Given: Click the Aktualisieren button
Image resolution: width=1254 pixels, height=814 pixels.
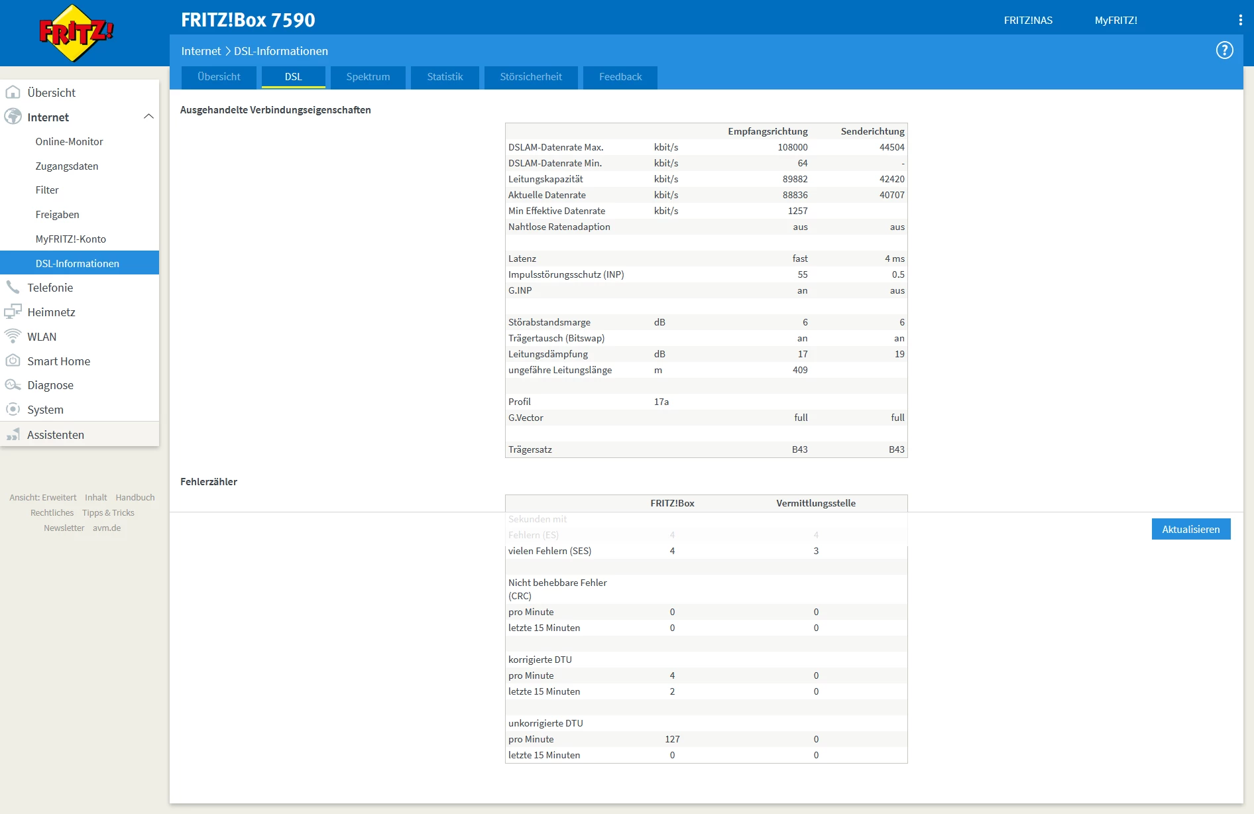Looking at the screenshot, I should (1190, 529).
